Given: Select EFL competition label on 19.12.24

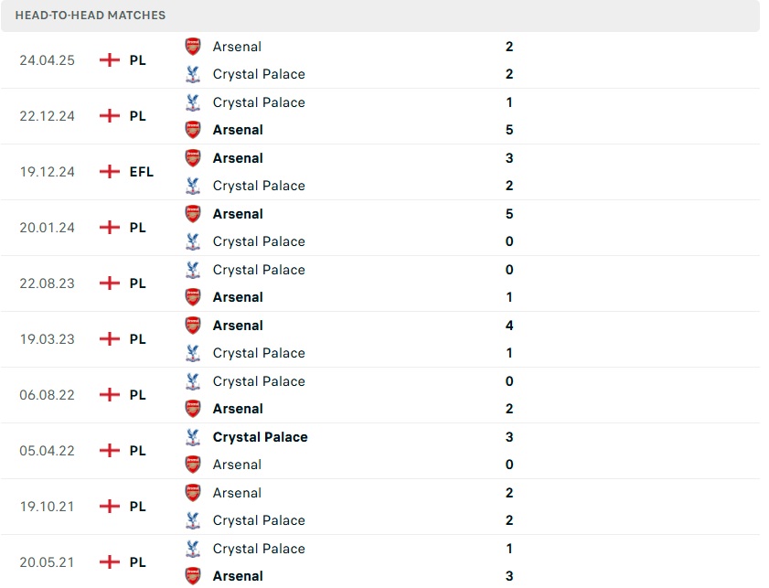Looking at the screenshot, I should click(141, 172).
